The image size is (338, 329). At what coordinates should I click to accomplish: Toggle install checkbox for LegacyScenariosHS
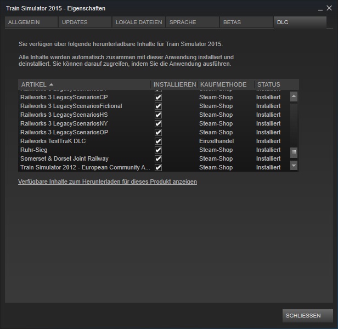coord(158,115)
